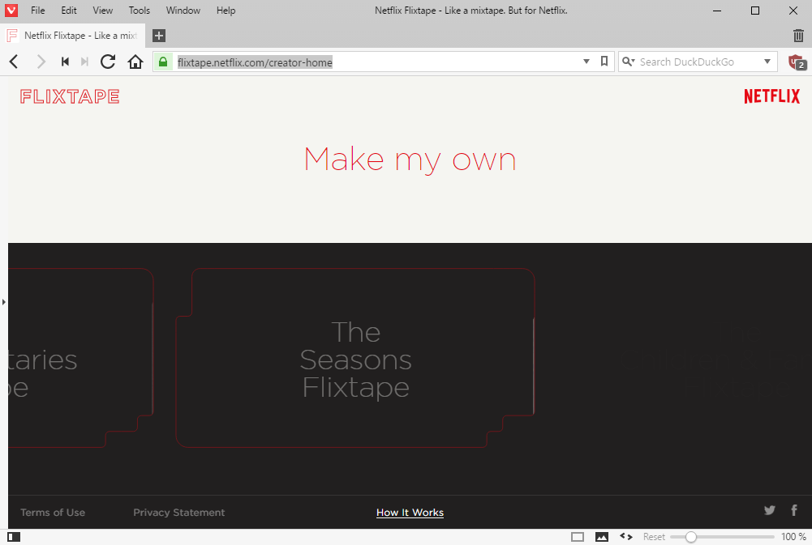Open the File menu
The width and height of the screenshot is (812, 545).
(38, 11)
